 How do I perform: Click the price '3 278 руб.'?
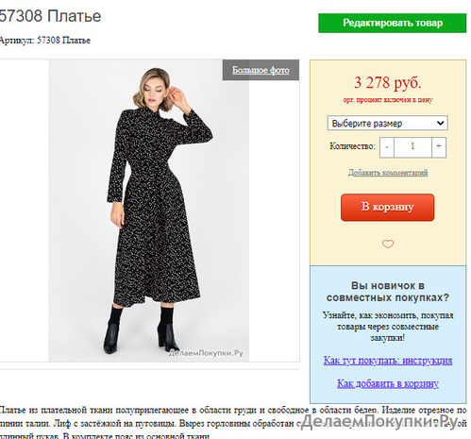tap(388, 83)
